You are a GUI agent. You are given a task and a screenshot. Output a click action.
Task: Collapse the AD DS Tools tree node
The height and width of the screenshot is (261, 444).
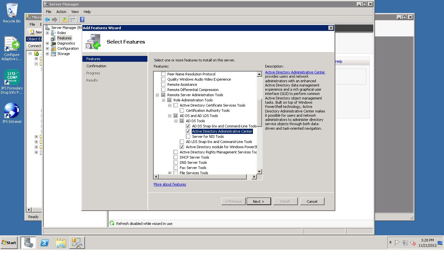point(176,121)
